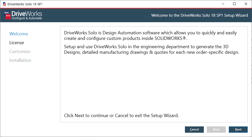Click the Next button to continue setup
Image resolution: width=252 pixels, height=137 pixels.
238,129
